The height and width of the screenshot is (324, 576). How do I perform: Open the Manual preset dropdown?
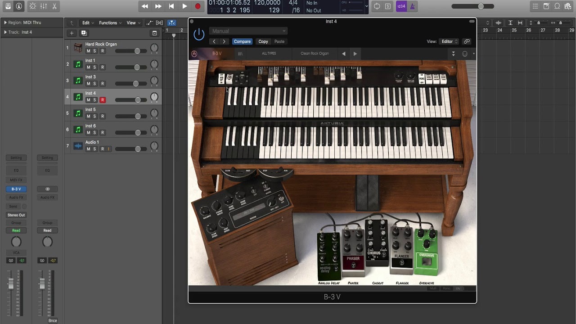click(248, 31)
